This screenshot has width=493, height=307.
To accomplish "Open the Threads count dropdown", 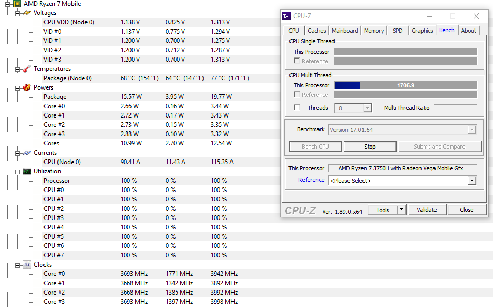I will pos(367,108).
